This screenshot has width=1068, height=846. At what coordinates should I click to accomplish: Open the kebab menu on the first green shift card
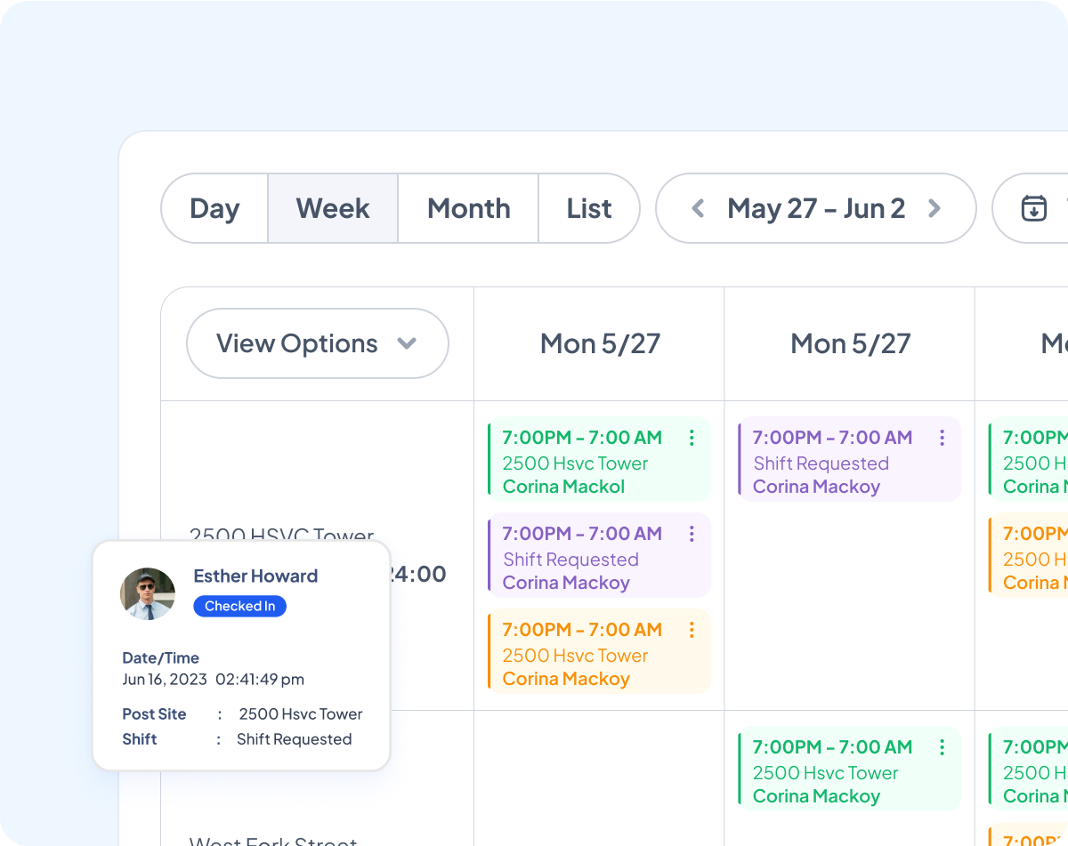pos(692,438)
